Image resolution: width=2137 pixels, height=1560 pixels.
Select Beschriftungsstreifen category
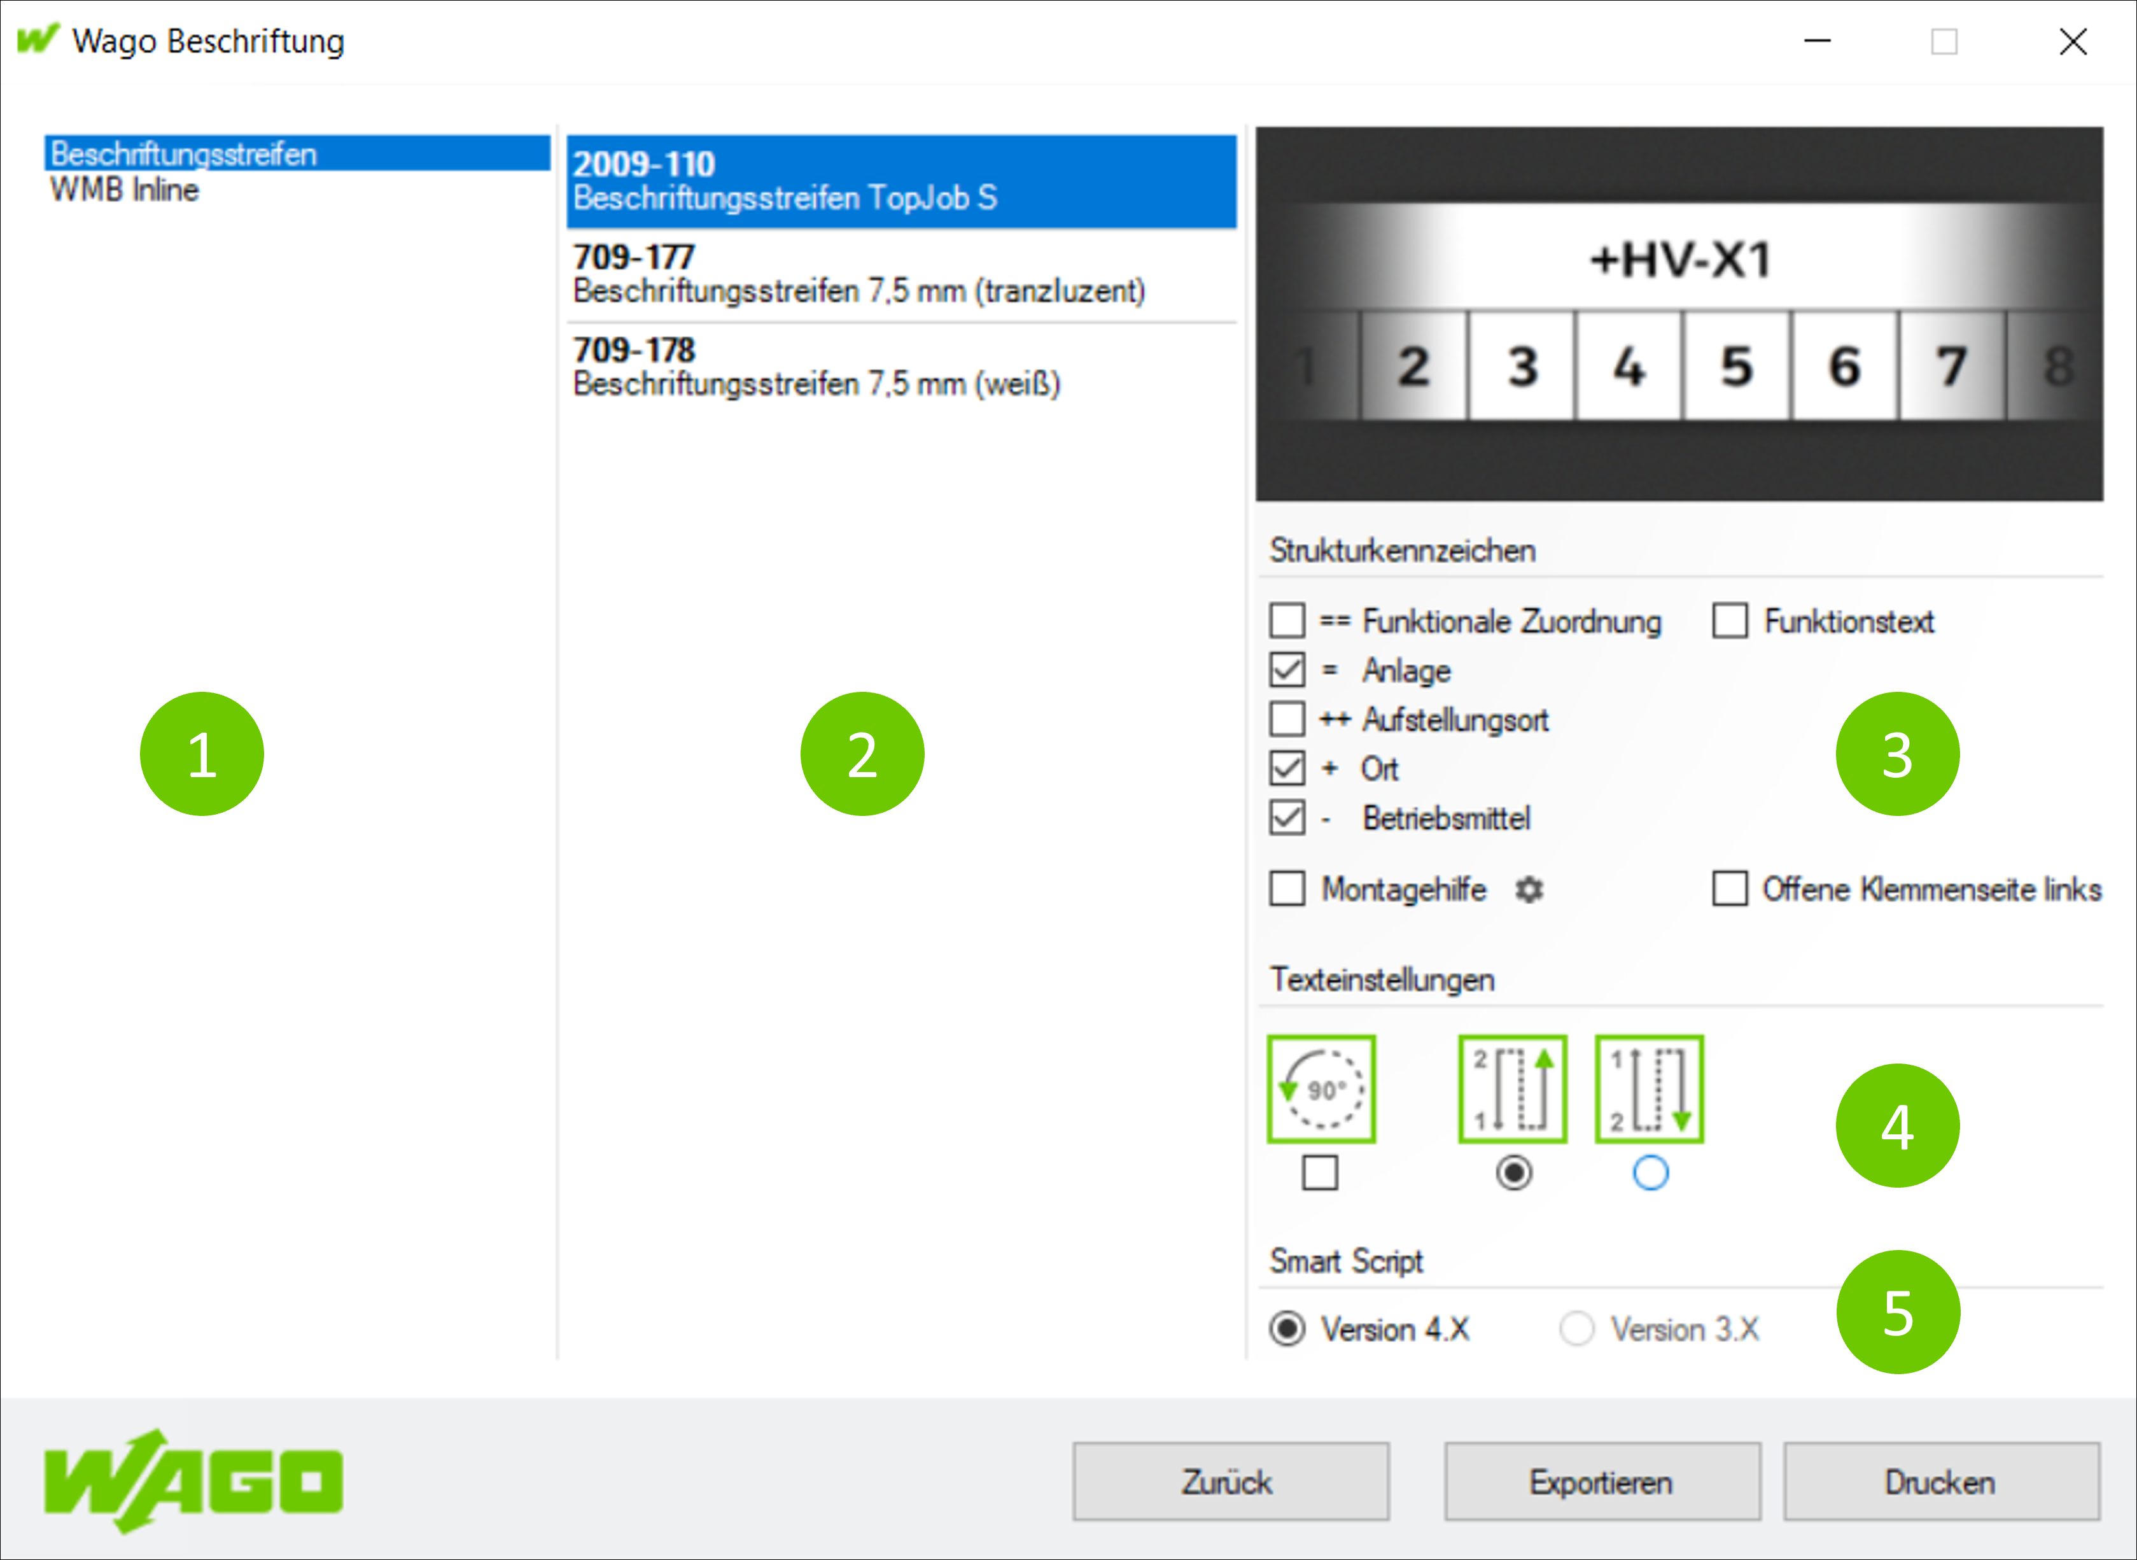pos(297,153)
